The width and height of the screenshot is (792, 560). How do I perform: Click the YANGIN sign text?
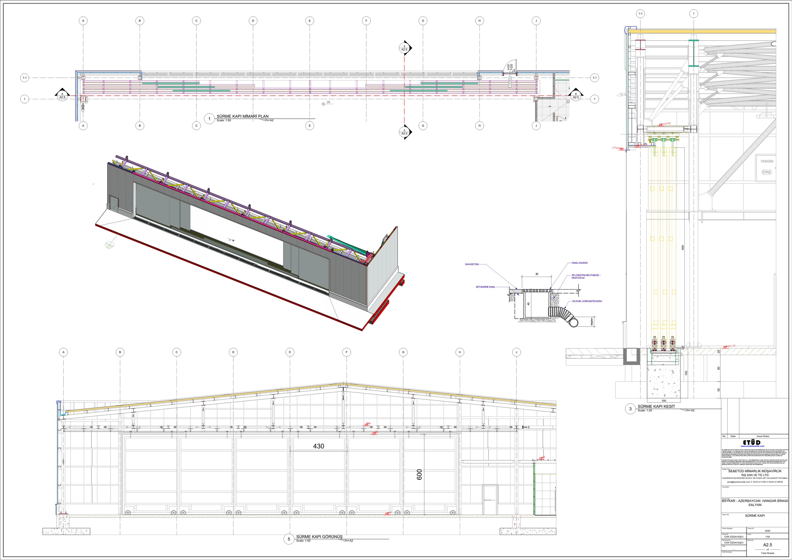click(767, 161)
